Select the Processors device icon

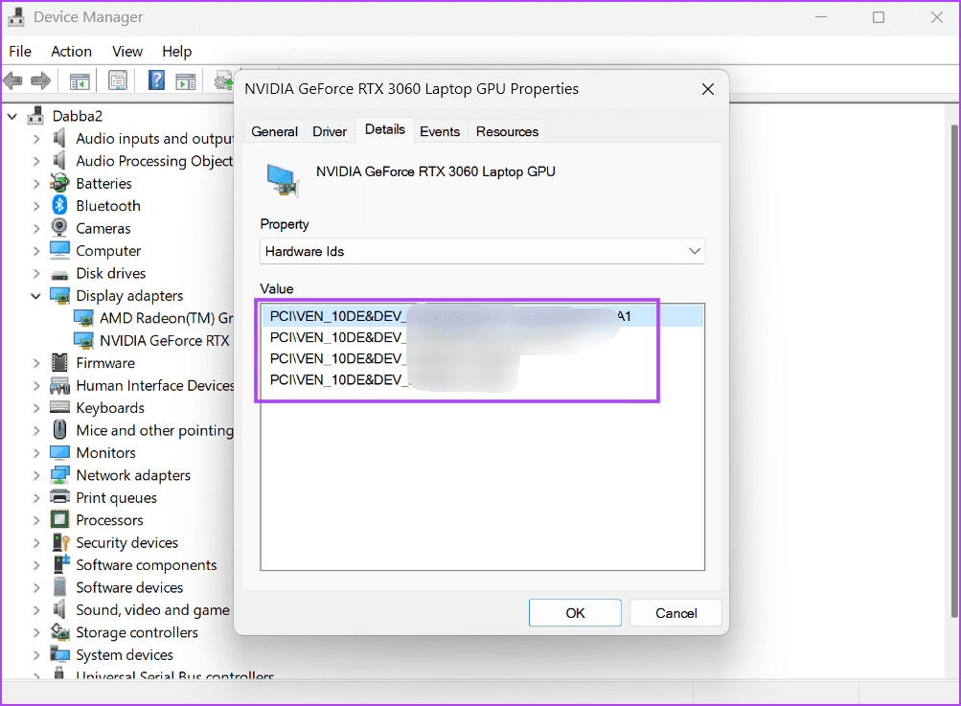59,519
